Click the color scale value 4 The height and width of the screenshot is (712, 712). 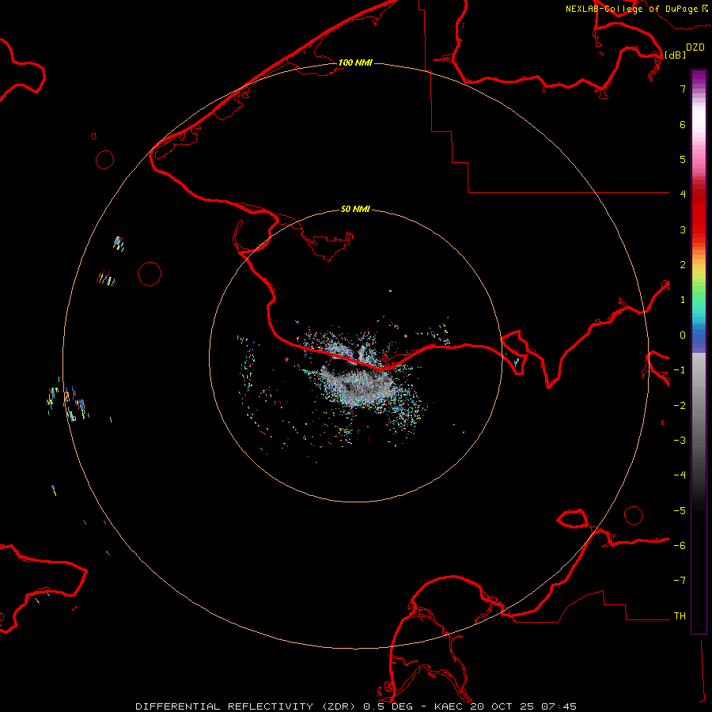click(683, 194)
